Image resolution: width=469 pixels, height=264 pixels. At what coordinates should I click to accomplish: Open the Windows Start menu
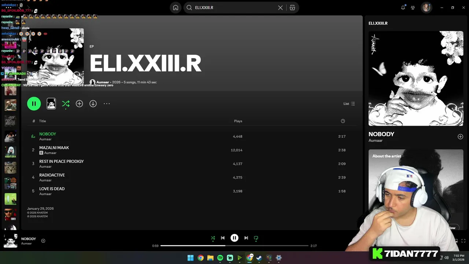click(191, 258)
